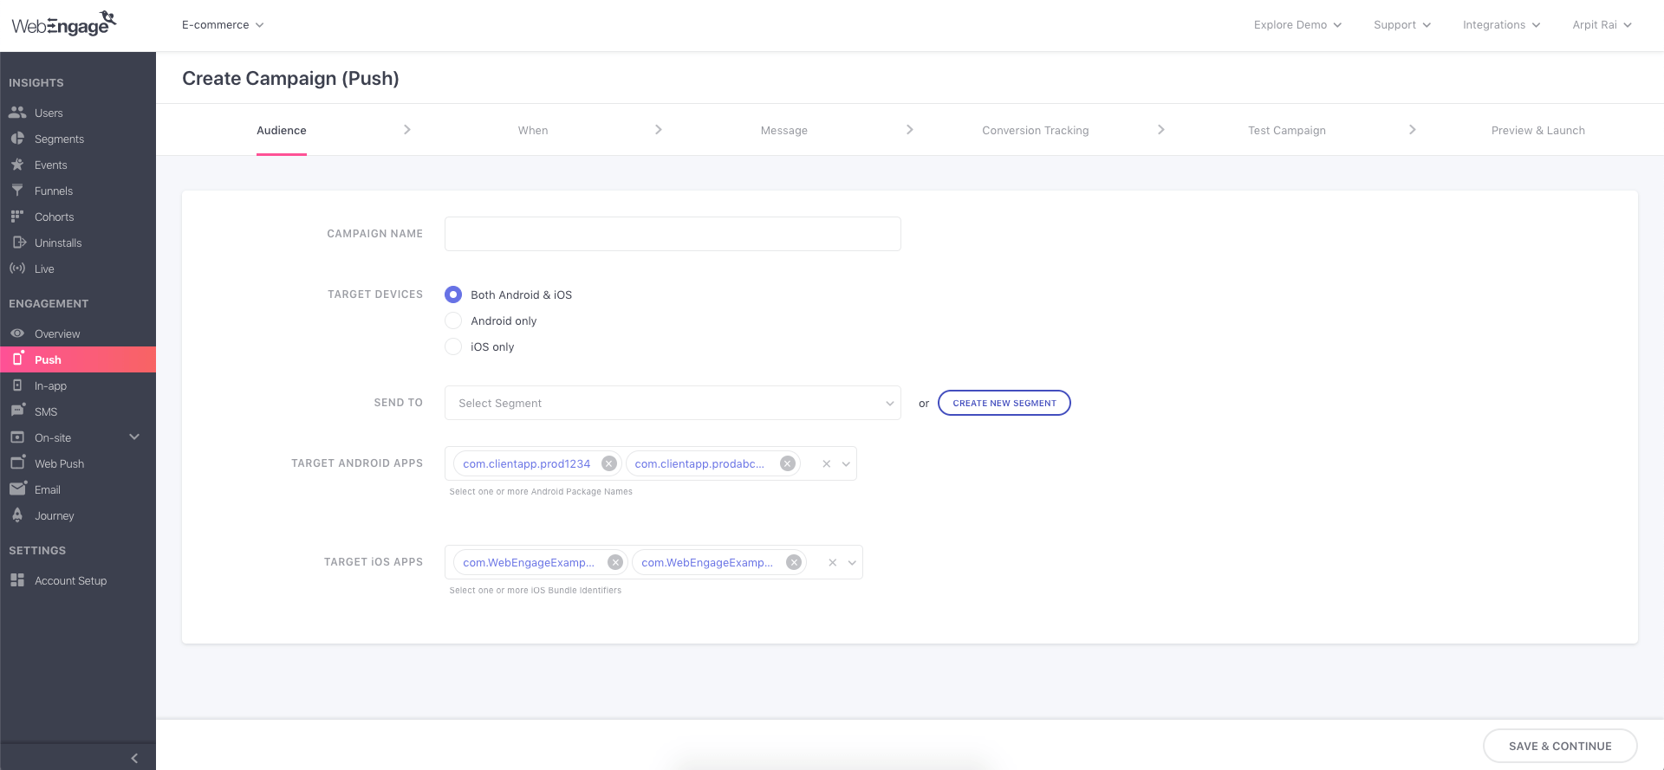Collapse the sidebar with bottom arrow

134,758
